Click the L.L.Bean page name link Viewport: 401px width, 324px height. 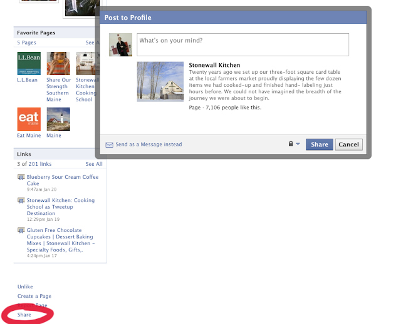click(27, 80)
